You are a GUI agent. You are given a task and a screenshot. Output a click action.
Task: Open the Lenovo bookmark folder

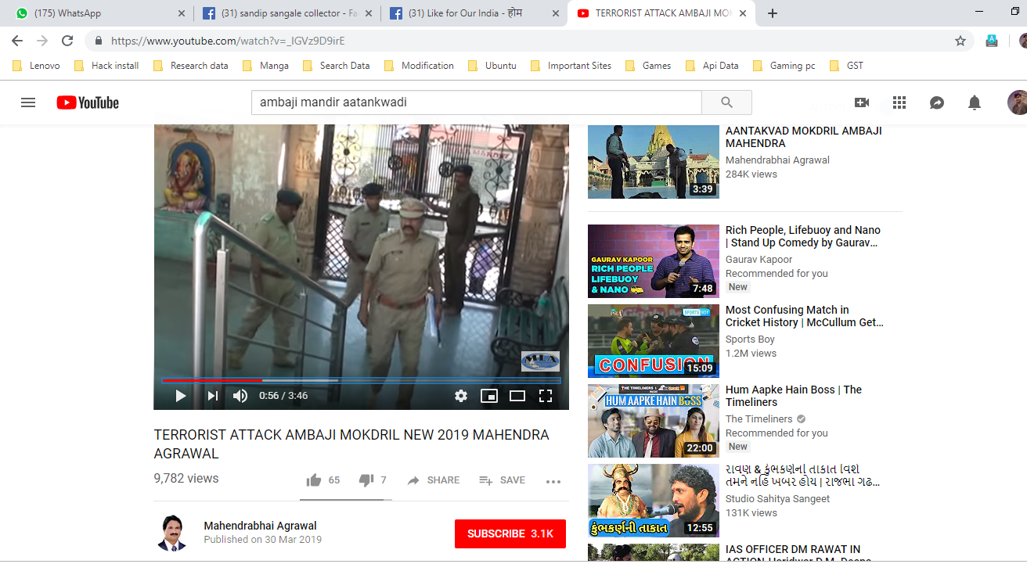click(x=36, y=66)
